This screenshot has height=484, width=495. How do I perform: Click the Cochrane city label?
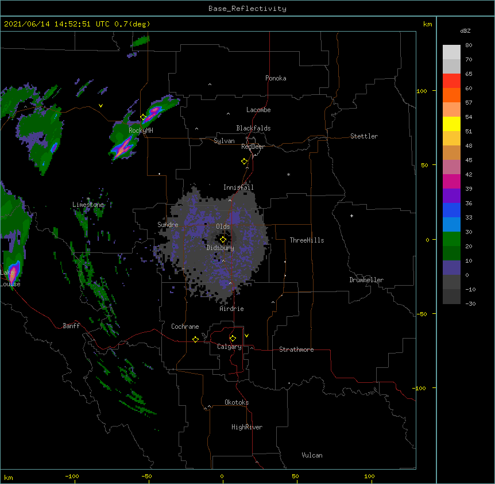(185, 326)
